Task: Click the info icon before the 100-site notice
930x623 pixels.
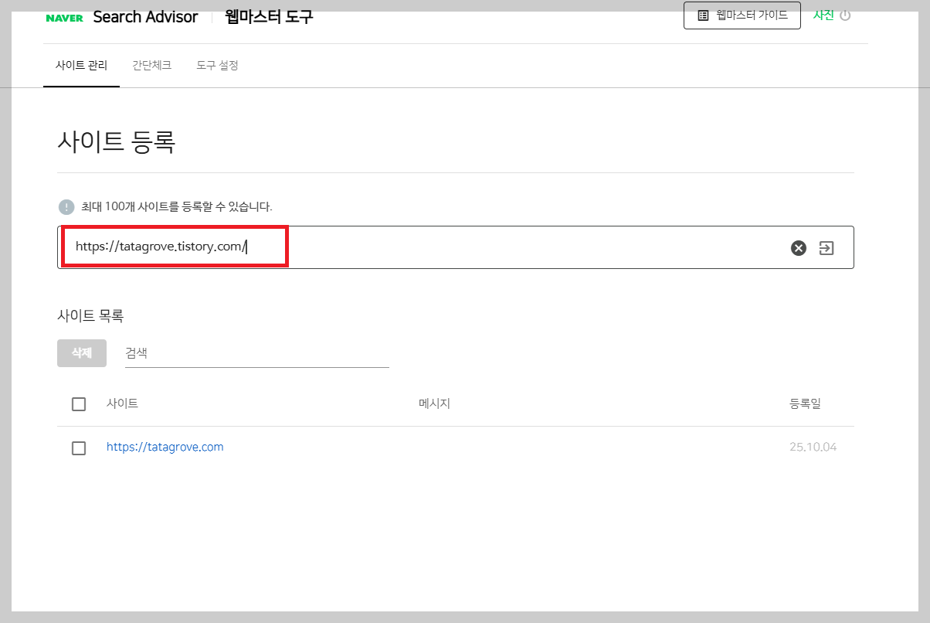Action: click(66, 206)
